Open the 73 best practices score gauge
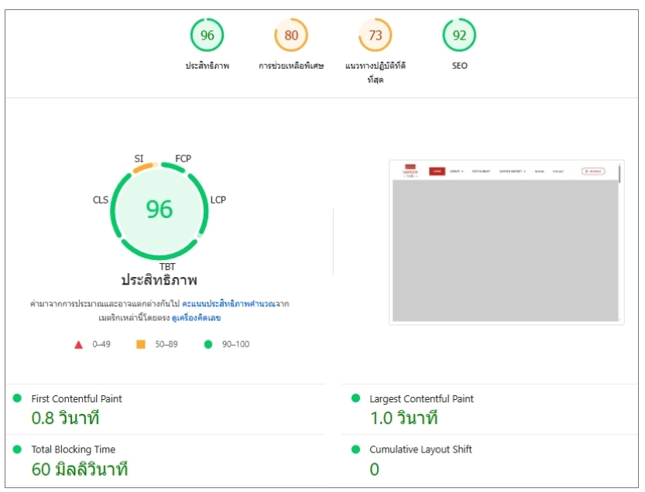The image size is (645, 492). (375, 36)
